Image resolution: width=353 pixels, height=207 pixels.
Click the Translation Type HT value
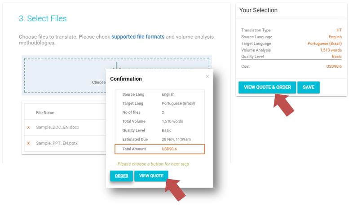(339, 30)
